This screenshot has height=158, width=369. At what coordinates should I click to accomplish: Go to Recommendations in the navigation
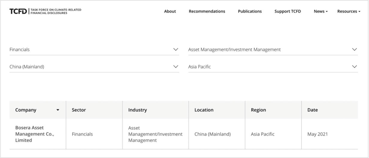(x=207, y=11)
